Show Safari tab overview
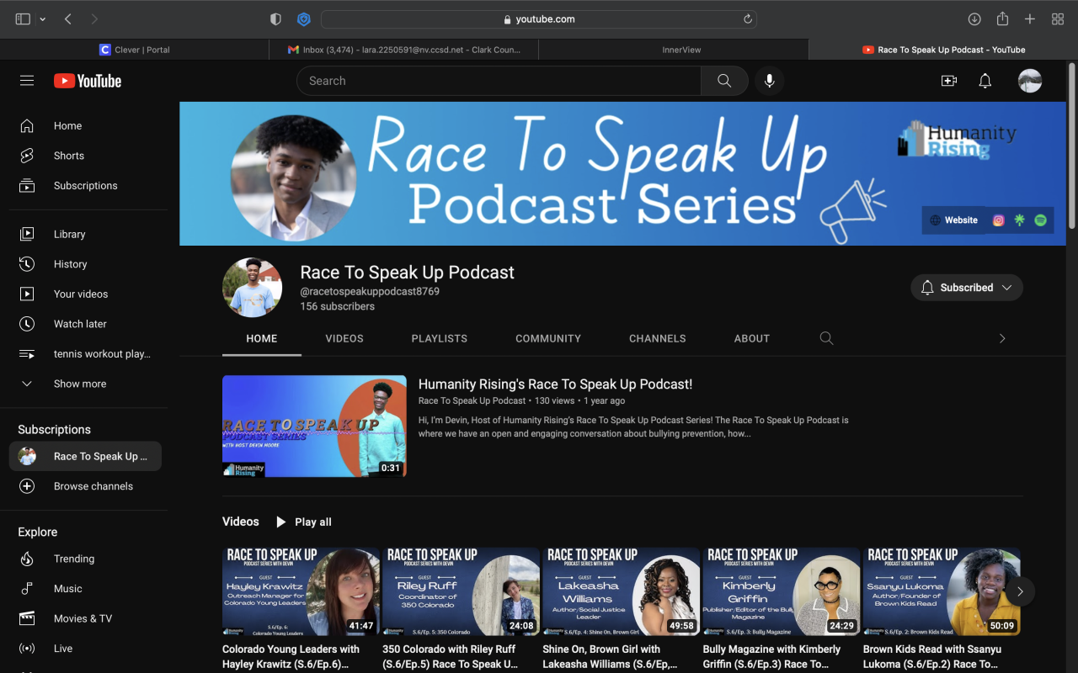Screen dimensions: 1078x673 pos(1058,19)
